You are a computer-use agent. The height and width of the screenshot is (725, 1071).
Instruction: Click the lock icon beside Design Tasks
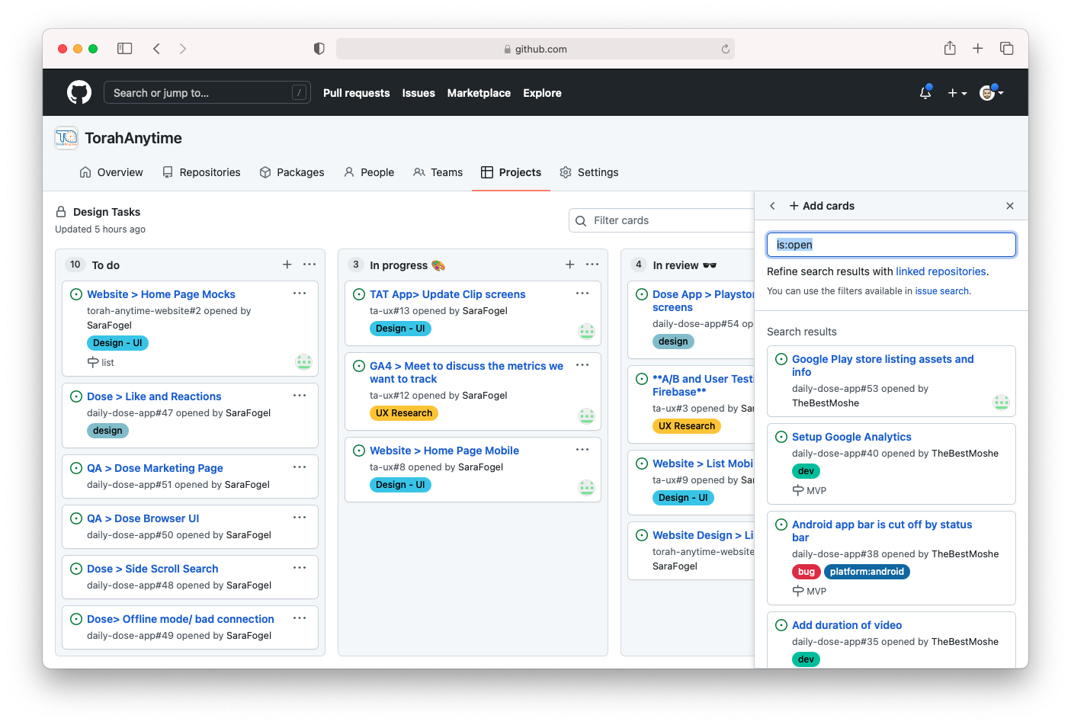(61, 212)
